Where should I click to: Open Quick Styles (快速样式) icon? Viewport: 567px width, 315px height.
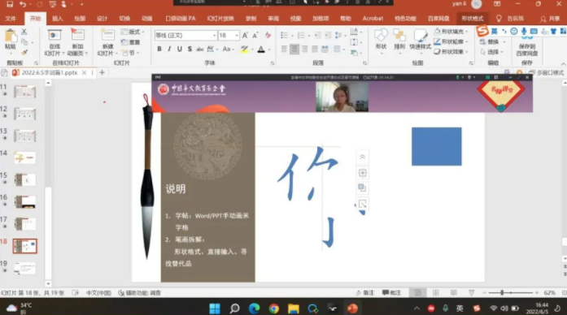tap(421, 36)
